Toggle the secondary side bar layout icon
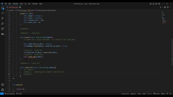This screenshot has height=97, width=173. pos(156,4)
